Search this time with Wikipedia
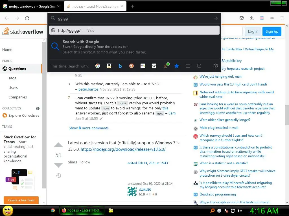289x216 pixels. [x=154, y=66]
